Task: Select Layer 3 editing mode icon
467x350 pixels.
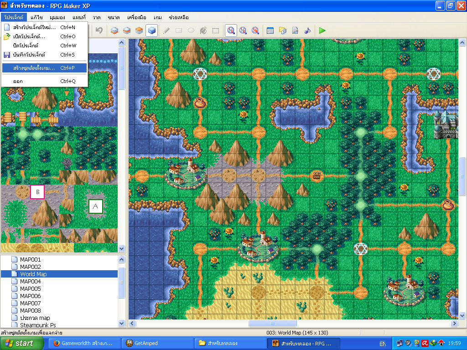Action: coord(139,31)
